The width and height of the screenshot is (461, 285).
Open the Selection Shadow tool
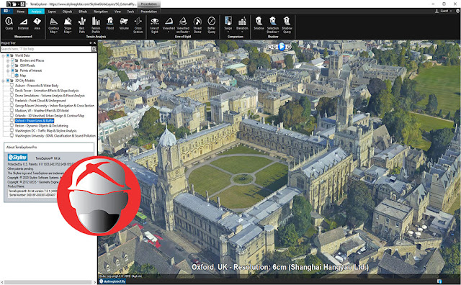tap(273, 25)
